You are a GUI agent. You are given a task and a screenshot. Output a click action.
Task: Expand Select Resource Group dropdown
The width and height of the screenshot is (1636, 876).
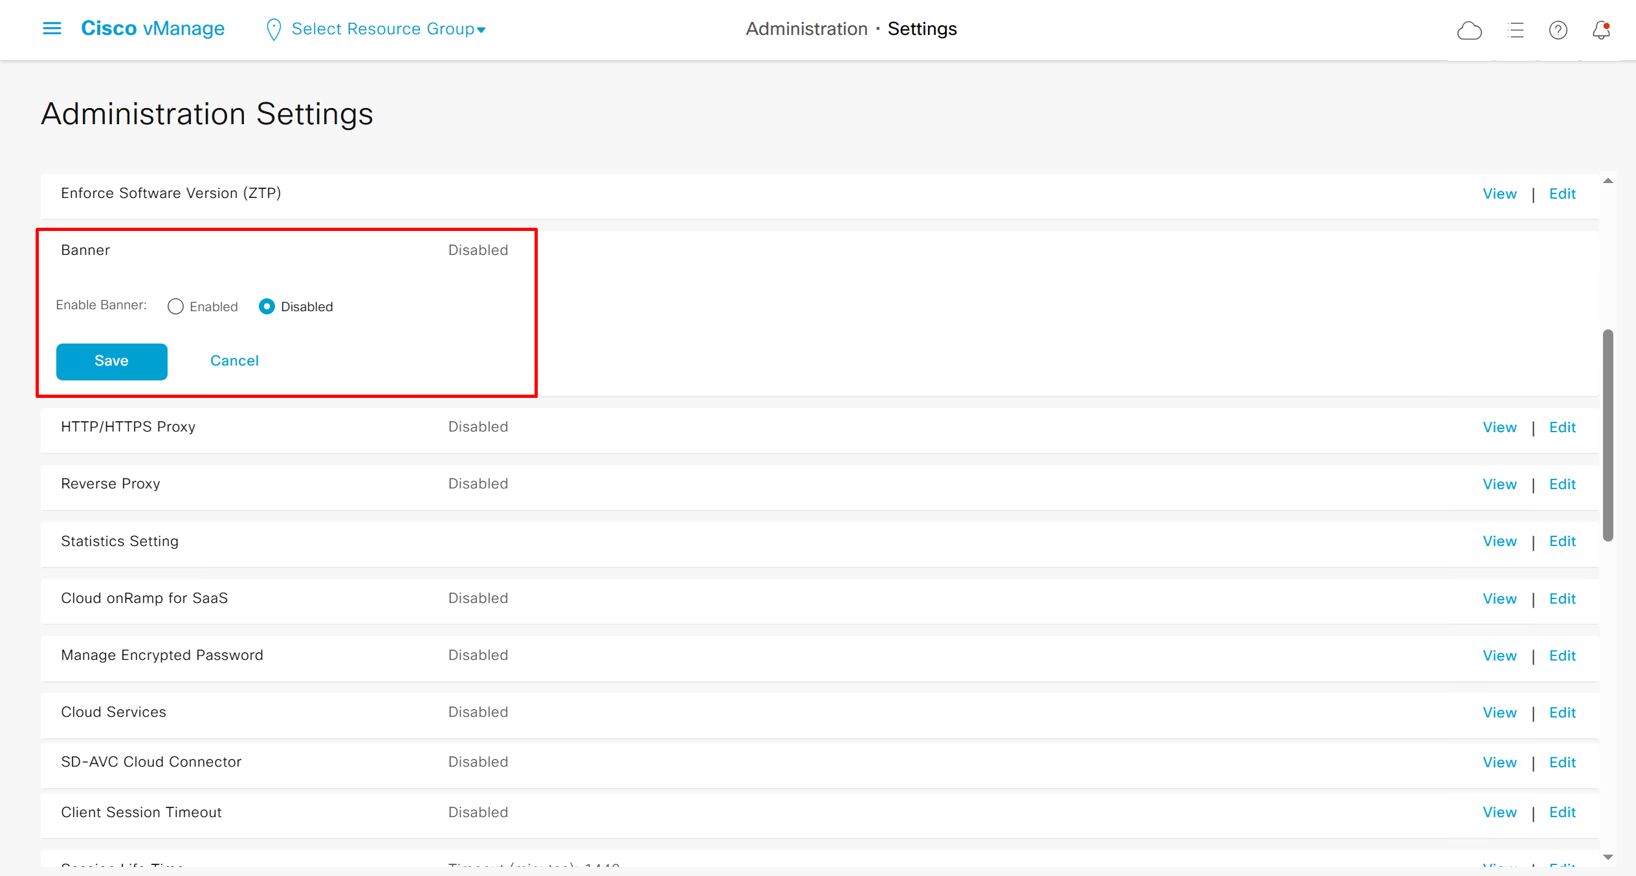(x=388, y=29)
